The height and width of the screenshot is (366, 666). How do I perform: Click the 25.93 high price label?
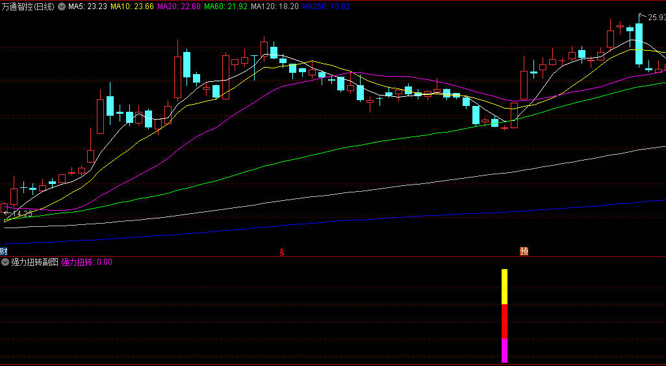(657, 18)
